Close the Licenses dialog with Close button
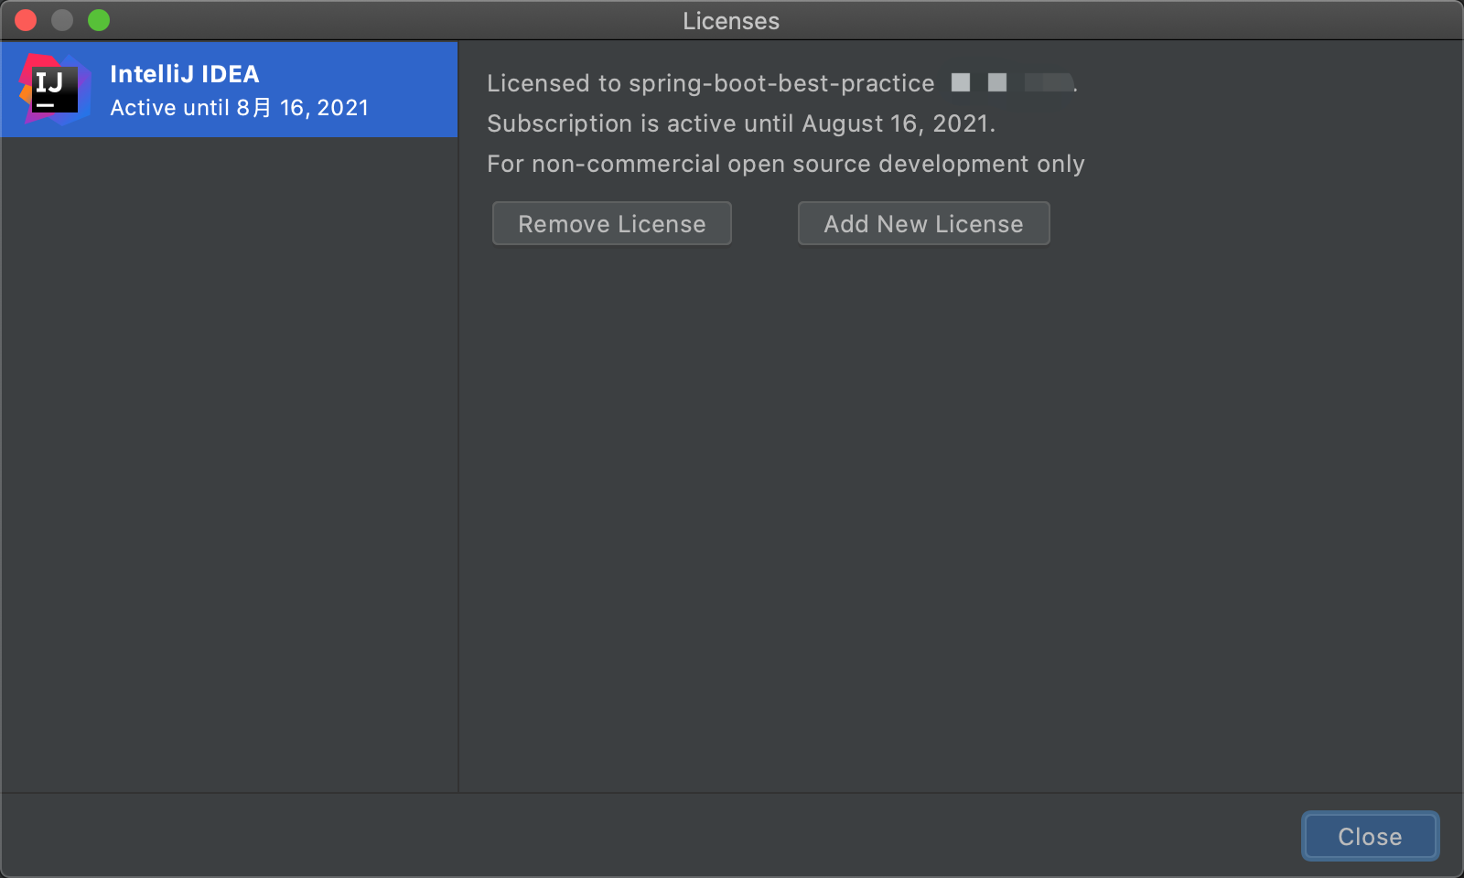The height and width of the screenshot is (878, 1464). (x=1370, y=836)
